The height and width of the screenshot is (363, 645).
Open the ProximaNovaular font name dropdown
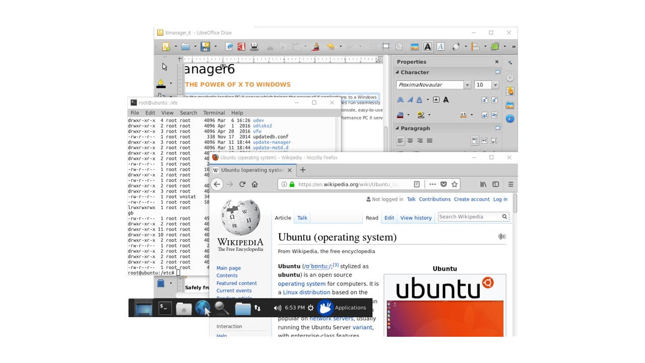(467, 85)
